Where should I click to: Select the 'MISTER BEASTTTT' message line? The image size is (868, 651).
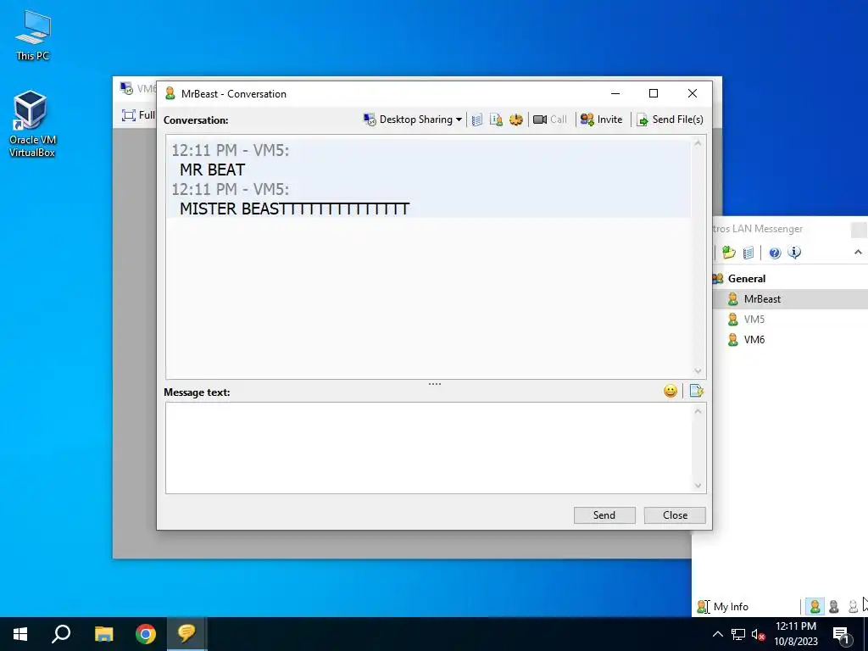coord(294,209)
